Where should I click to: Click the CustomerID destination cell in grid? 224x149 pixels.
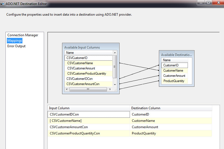tap(171, 114)
